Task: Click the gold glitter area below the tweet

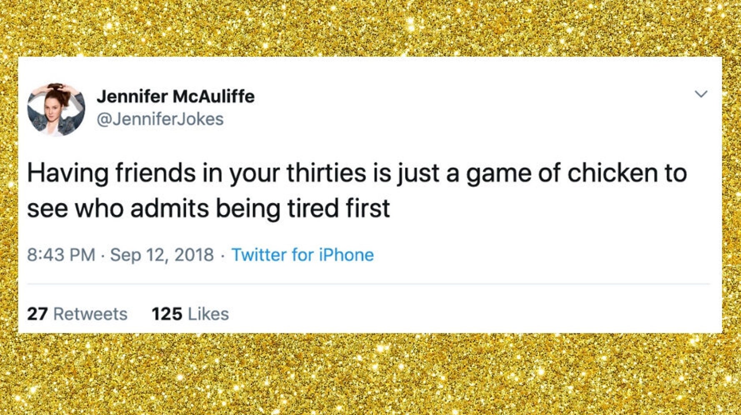Action: [370, 375]
